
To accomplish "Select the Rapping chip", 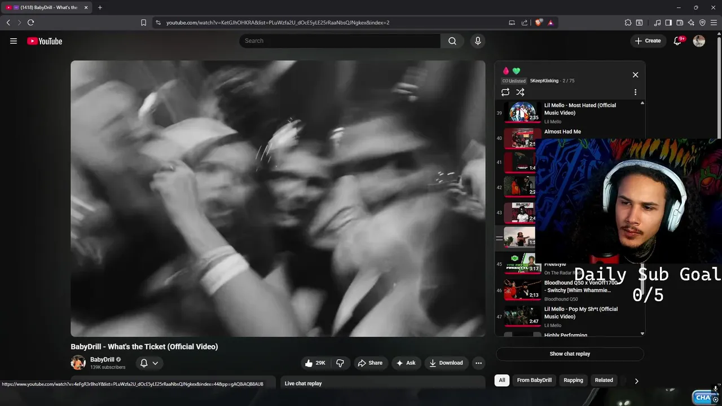I will pyautogui.click(x=573, y=380).
